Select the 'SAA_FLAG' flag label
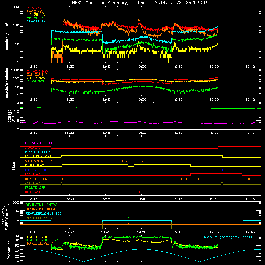Screen dimensions: 265x265 32,174
